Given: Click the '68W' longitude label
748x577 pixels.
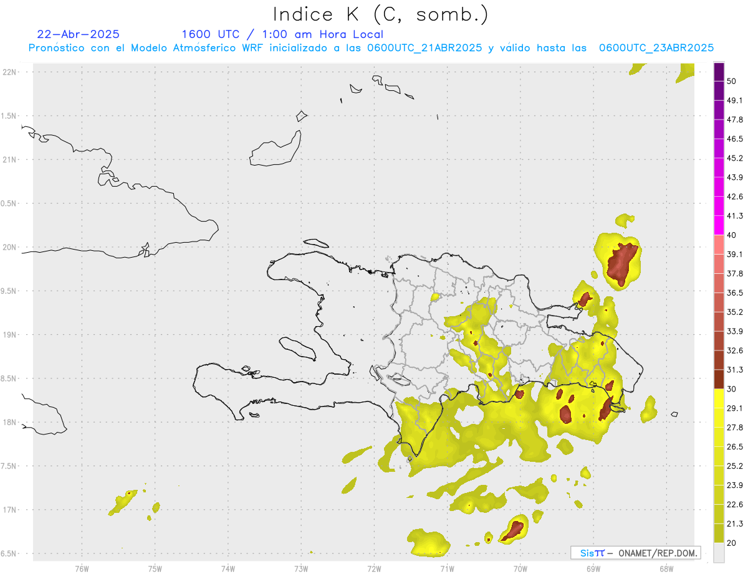Looking at the screenshot, I should [666, 568].
